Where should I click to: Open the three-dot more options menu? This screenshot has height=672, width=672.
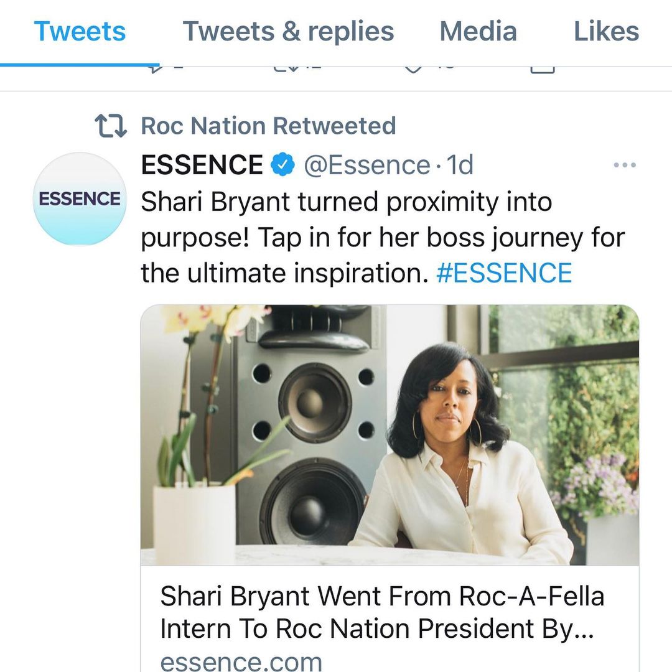(x=624, y=166)
